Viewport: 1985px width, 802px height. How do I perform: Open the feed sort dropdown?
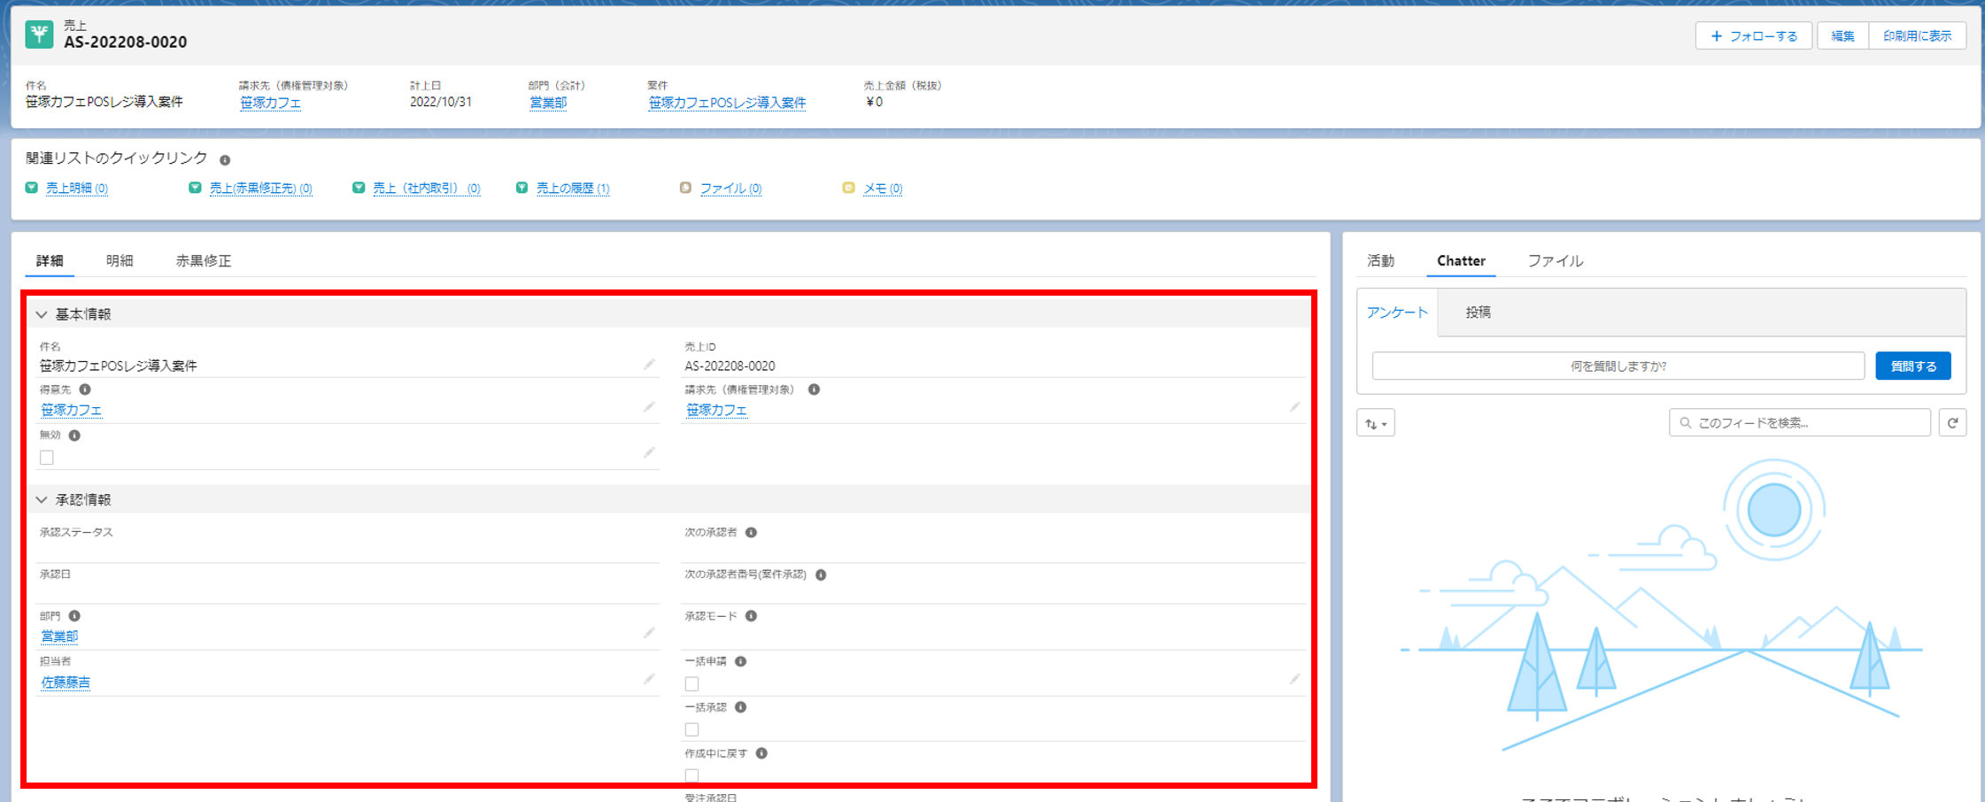[1376, 423]
